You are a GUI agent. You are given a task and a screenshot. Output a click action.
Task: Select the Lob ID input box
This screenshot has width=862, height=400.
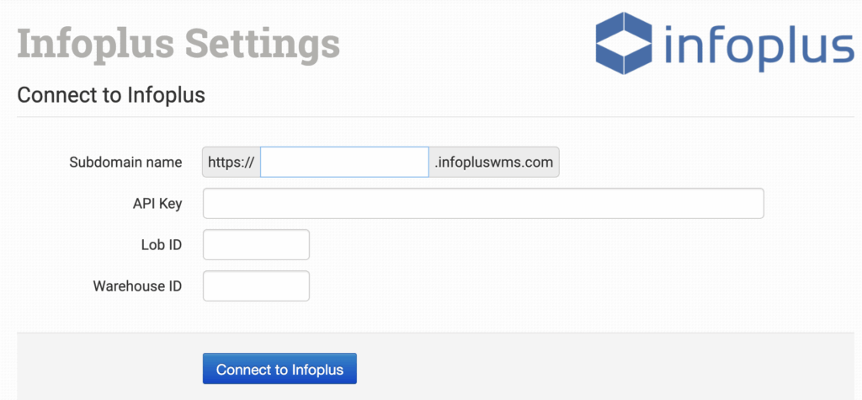coord(256,245)
